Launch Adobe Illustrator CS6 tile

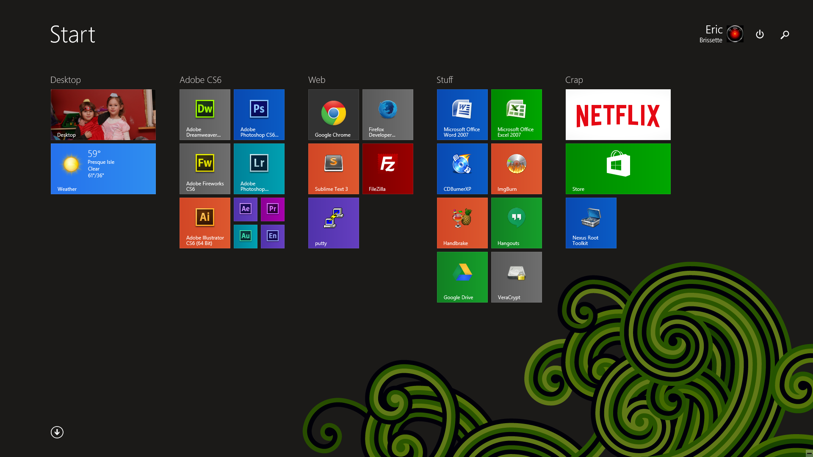(205, 223)
